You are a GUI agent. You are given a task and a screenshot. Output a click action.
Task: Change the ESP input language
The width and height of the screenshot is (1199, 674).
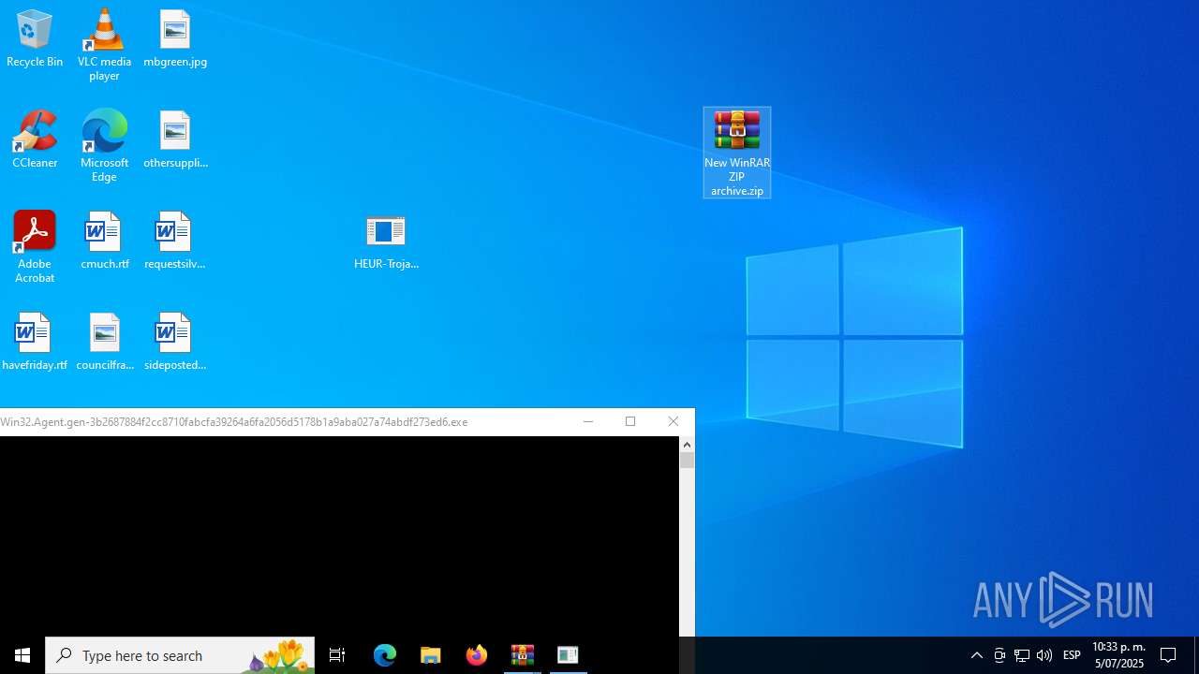[x=1073, y=655]
